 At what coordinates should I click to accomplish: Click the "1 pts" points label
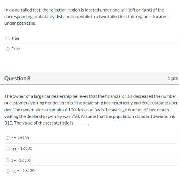coord(173,78)
